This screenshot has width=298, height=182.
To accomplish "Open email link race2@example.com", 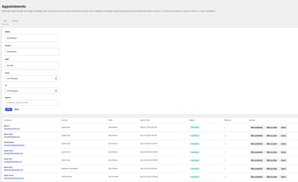I will [x=12, y=137].
